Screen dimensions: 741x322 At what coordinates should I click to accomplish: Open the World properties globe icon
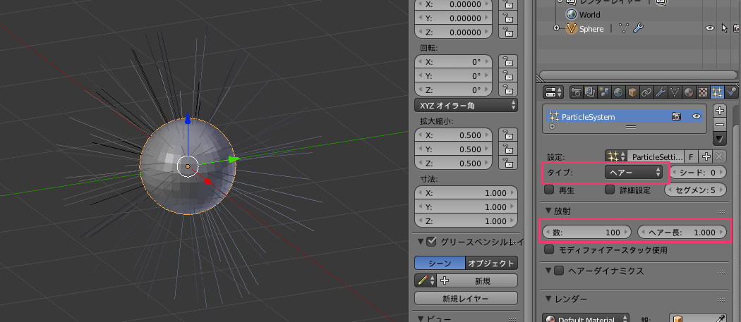[x=618, y=92]
